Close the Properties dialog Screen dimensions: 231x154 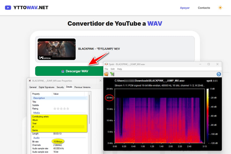[100, 80]
